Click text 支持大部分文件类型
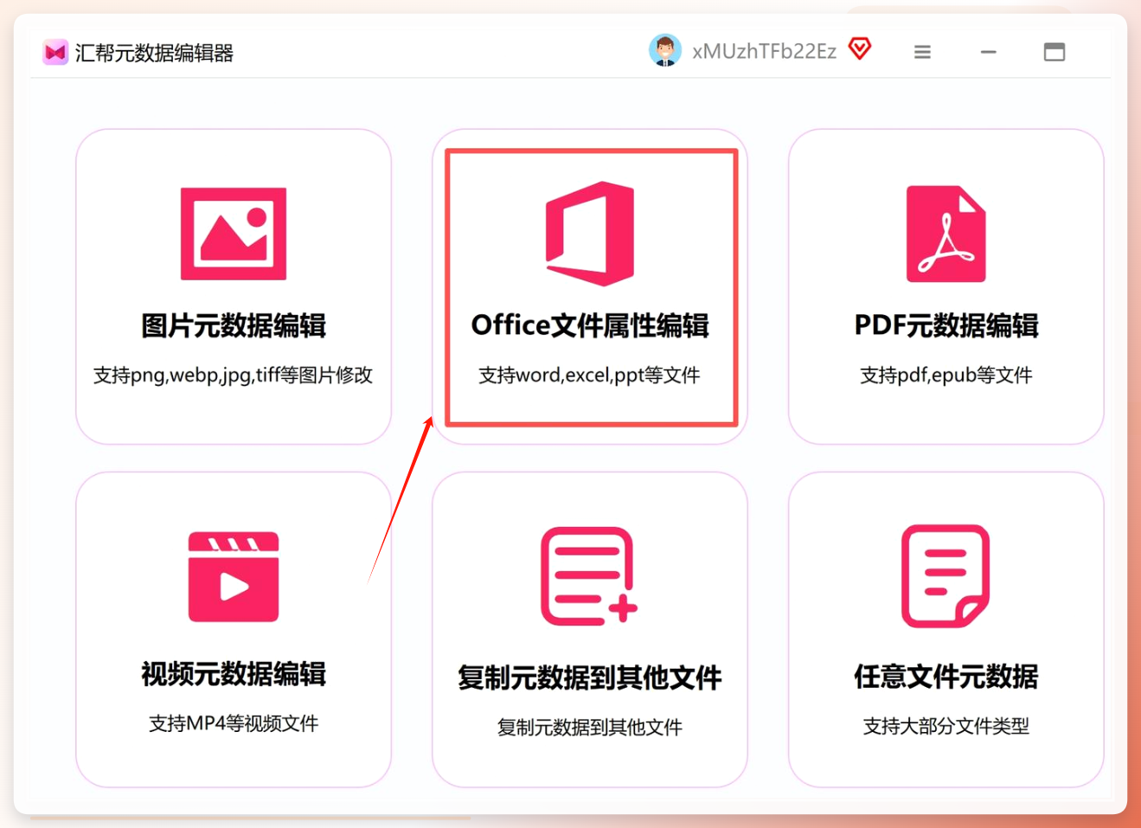This screenshot has height=828, width=1141. 946,726
